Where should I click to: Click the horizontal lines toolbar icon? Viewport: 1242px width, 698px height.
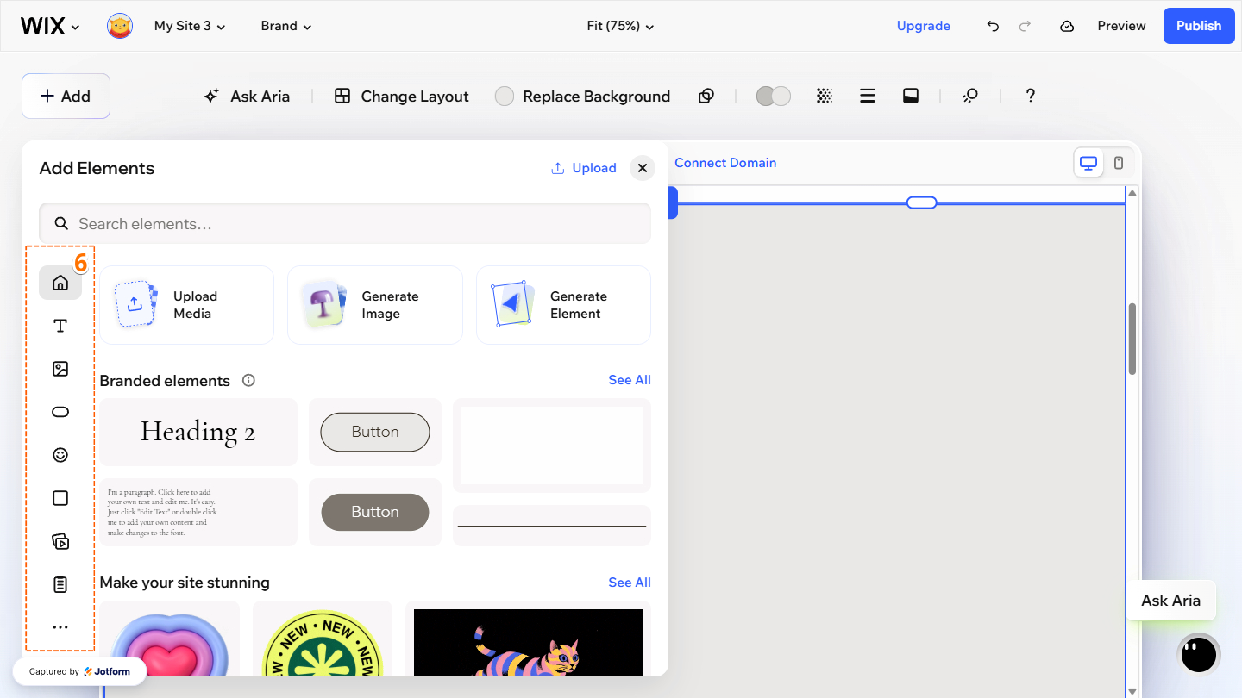[868, 96]
